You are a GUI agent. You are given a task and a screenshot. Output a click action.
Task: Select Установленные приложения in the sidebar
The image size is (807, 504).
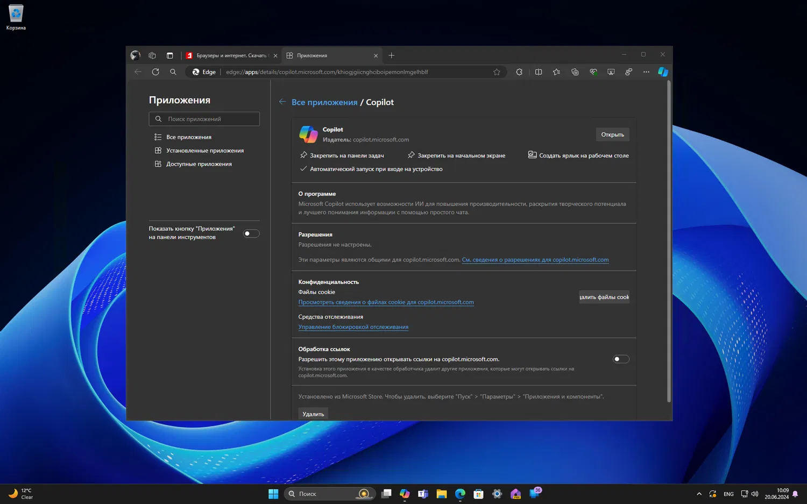199,151
